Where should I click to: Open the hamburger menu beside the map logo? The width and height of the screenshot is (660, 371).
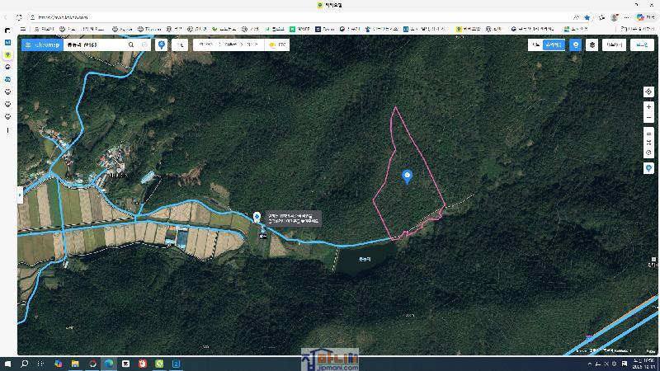[28, 45]
